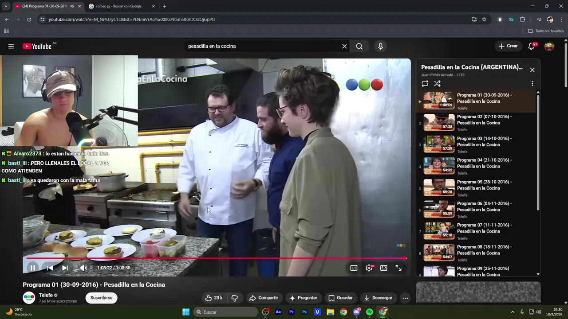Enter fullscreen mode
This screenshot has height=319, width=568.
(398, 268)
